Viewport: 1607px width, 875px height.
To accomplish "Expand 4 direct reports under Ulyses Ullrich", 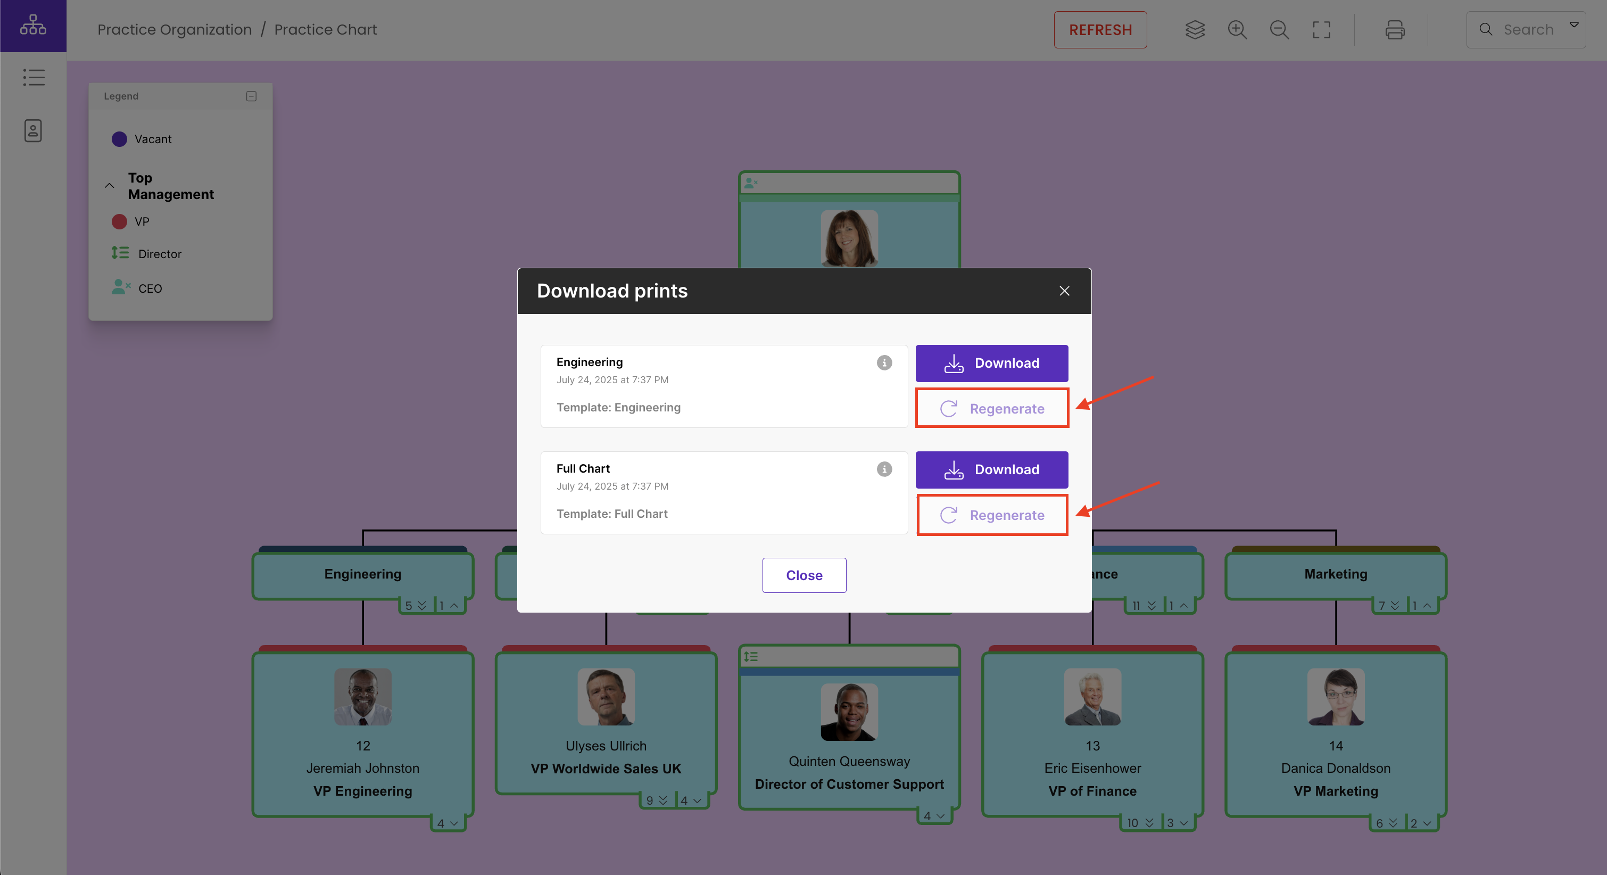I will [691, 800].
